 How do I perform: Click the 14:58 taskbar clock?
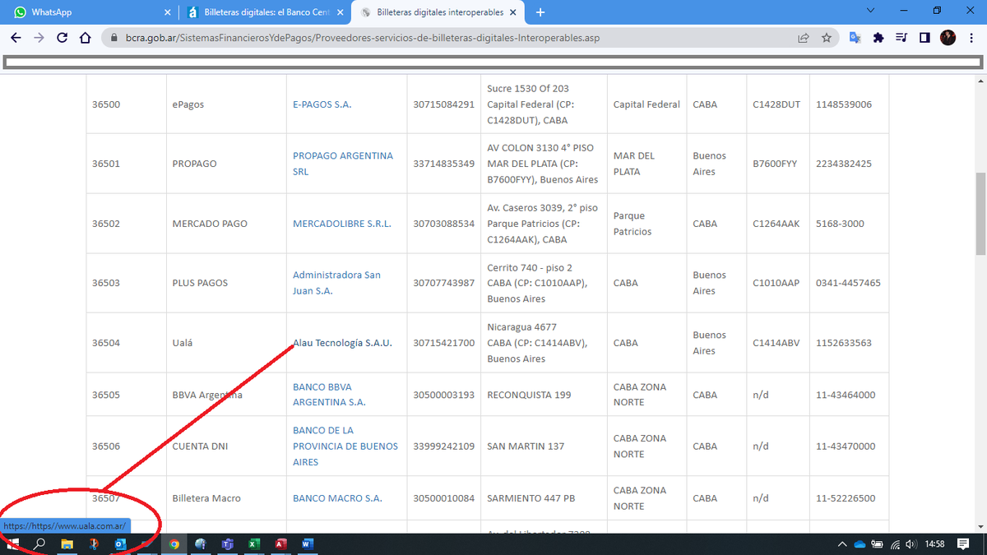click(934, 544)
